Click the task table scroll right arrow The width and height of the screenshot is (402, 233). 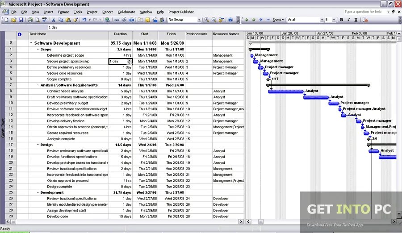click(x=241, y=221)
